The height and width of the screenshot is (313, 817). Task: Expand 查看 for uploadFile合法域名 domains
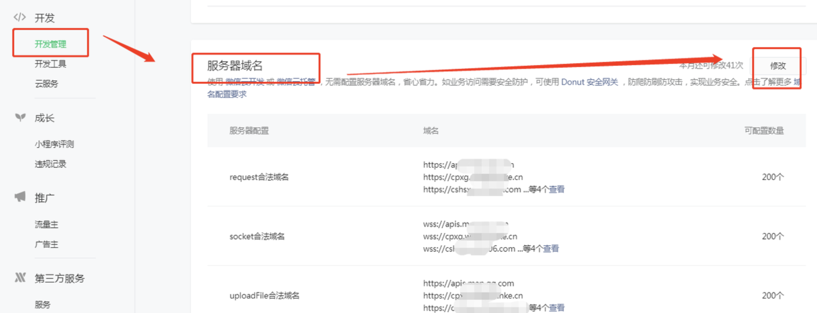557,307
